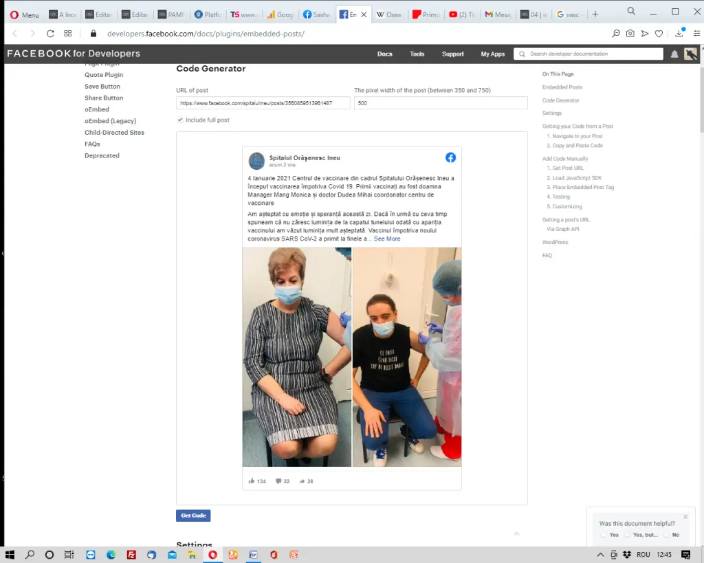The height and width of the screenshot is (563, 704).
Task: Open the Windows Action Center
Action: tap(685, 555)
